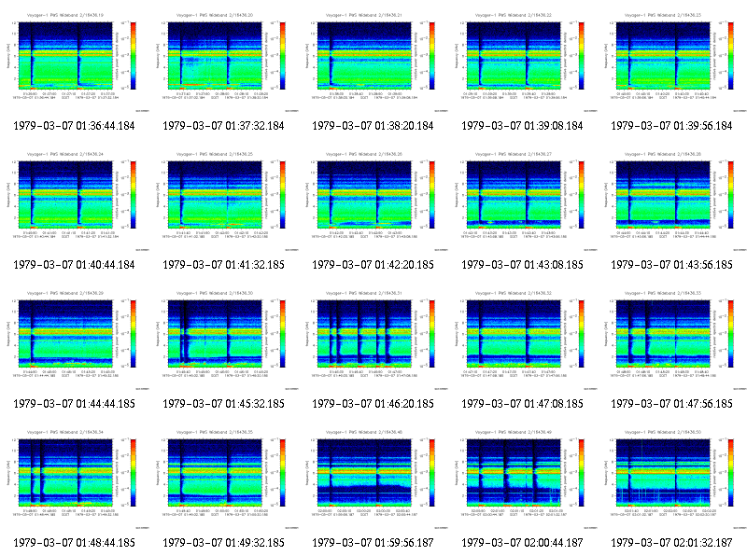Click the caption 1979-03-07 01:42:20.185

point(373,265)
